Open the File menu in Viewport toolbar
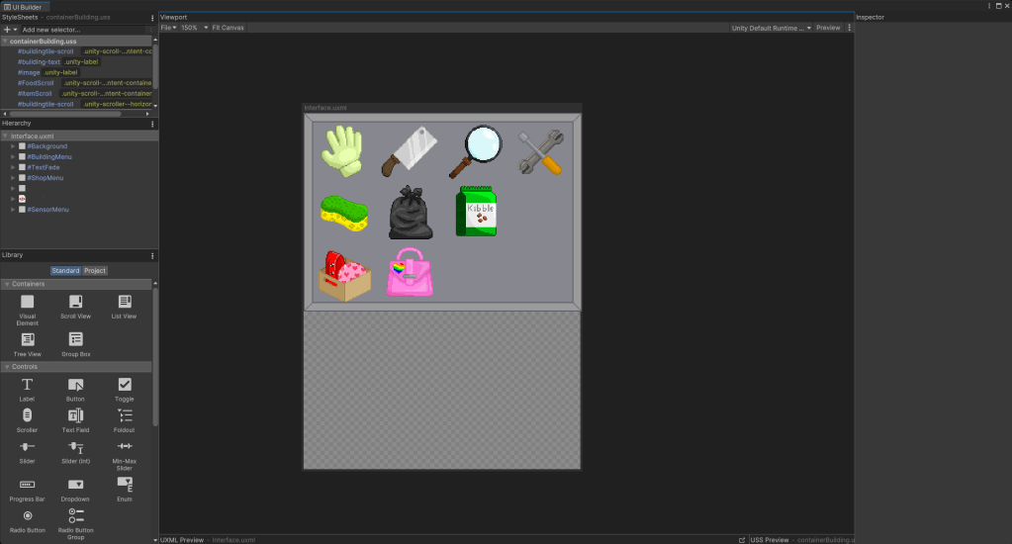The image size is (1012, 544). pyautogui.click(x=168, y=28)
